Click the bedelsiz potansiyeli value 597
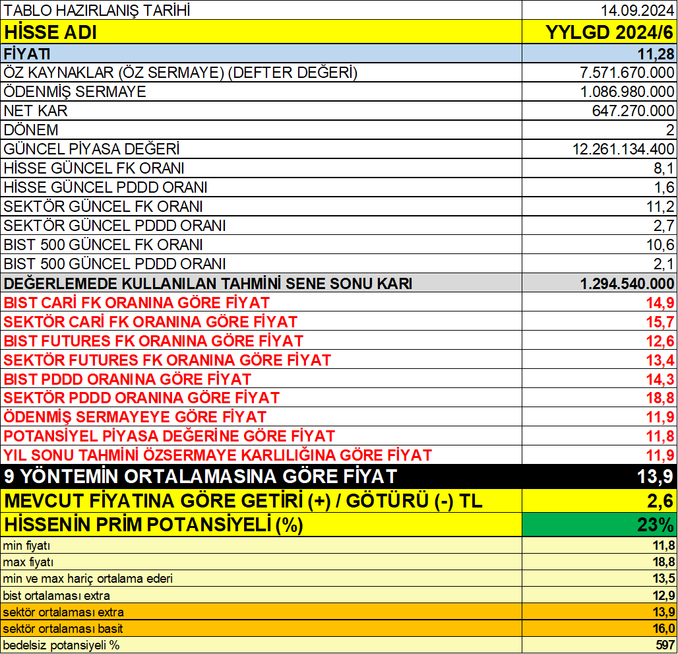Image resolution: width=678 pixels, height=654 pixels. (x=666, y=645)
